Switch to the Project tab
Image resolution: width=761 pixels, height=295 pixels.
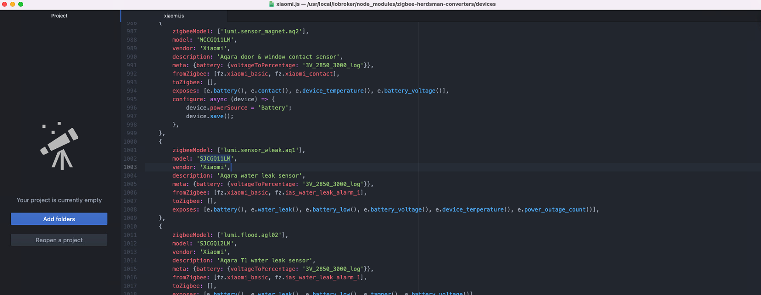point(59,16)
